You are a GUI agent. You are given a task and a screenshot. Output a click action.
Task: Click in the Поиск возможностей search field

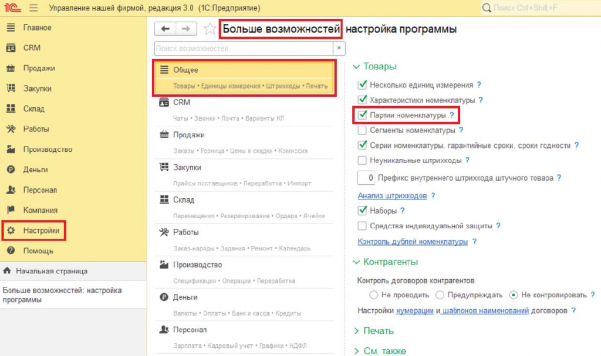[244, 48]
